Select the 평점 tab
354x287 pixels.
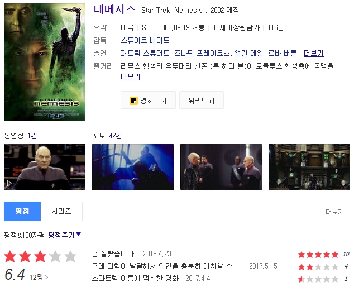click(x=22, y=212)
